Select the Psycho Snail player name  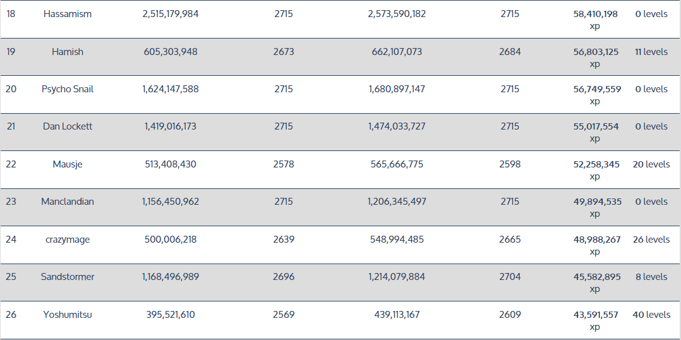(x=68, y=89)
